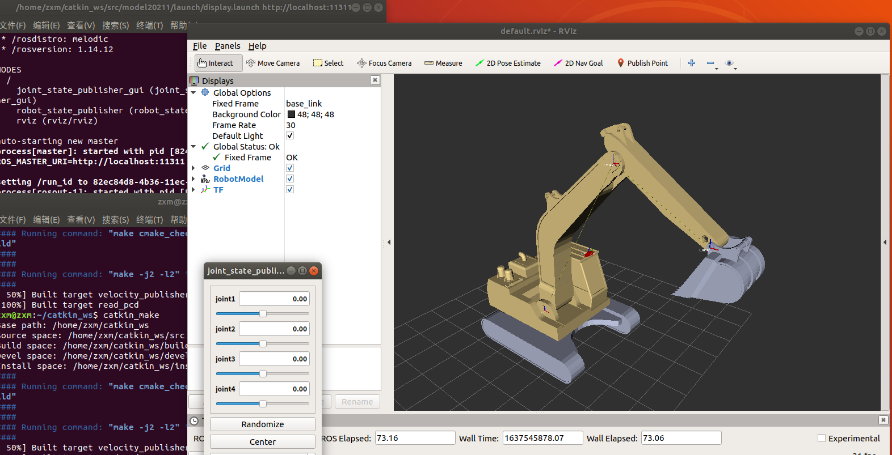Image resolution: width=892 pixels, height=455 pixels.
Task: Toggle the TF display checkbox
Action: pyautogui.click(x=290, y=189)
